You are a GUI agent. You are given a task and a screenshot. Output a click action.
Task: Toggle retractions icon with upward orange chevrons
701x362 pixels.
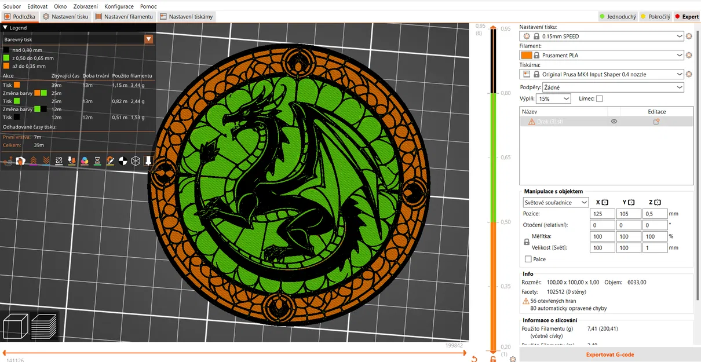coord(34,160)
